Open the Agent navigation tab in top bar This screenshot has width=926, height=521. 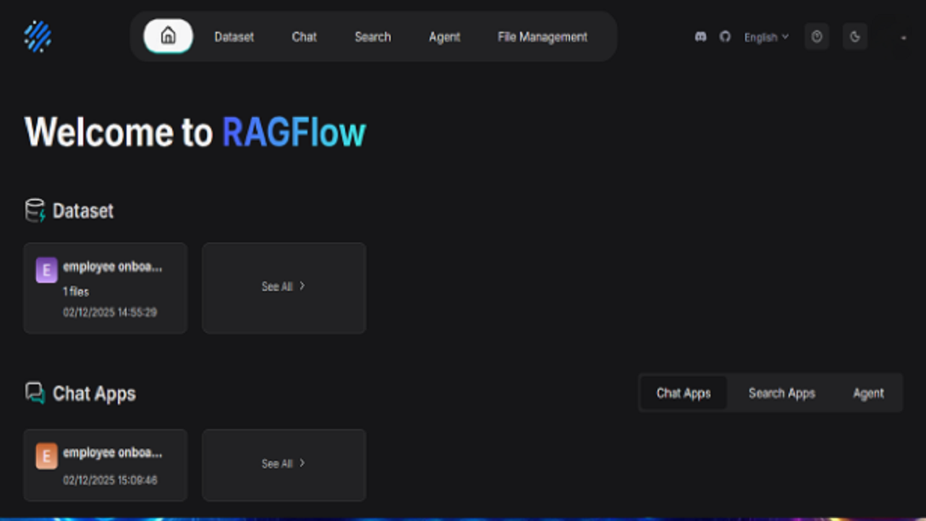(444, 37)
